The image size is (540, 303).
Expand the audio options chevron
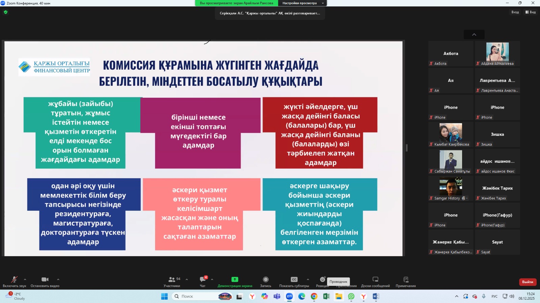pyautogui.click(x=25, y=279)
